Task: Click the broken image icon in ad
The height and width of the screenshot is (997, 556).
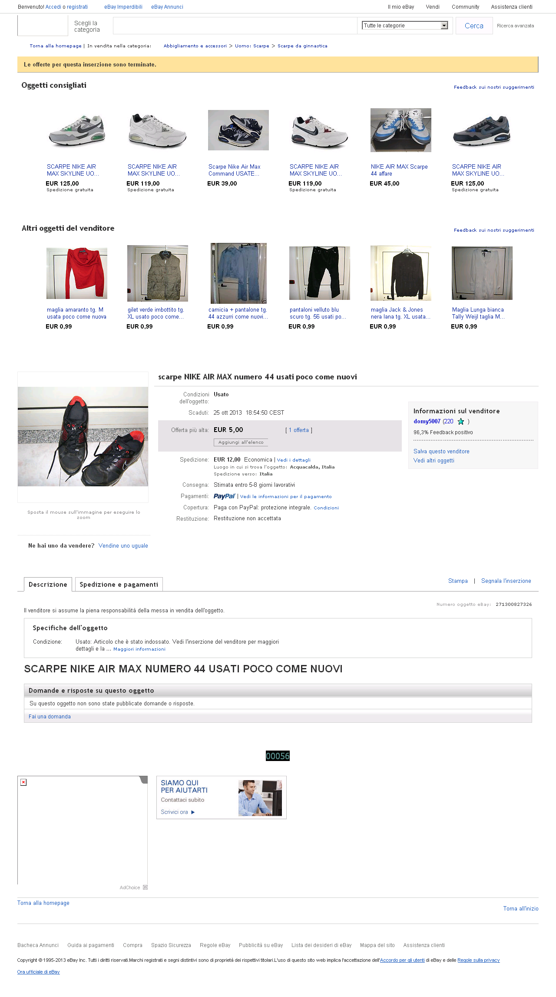Action: [23, 782]
